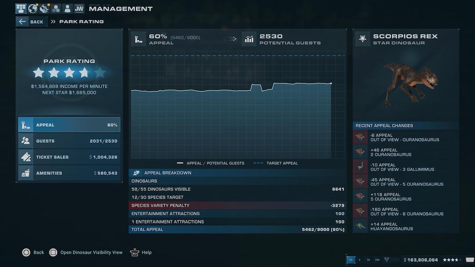The height and width of the screenshot is (267, 475).
Task: Click the Star Dinosaur badge icon
Action: (x=362, y=39)
